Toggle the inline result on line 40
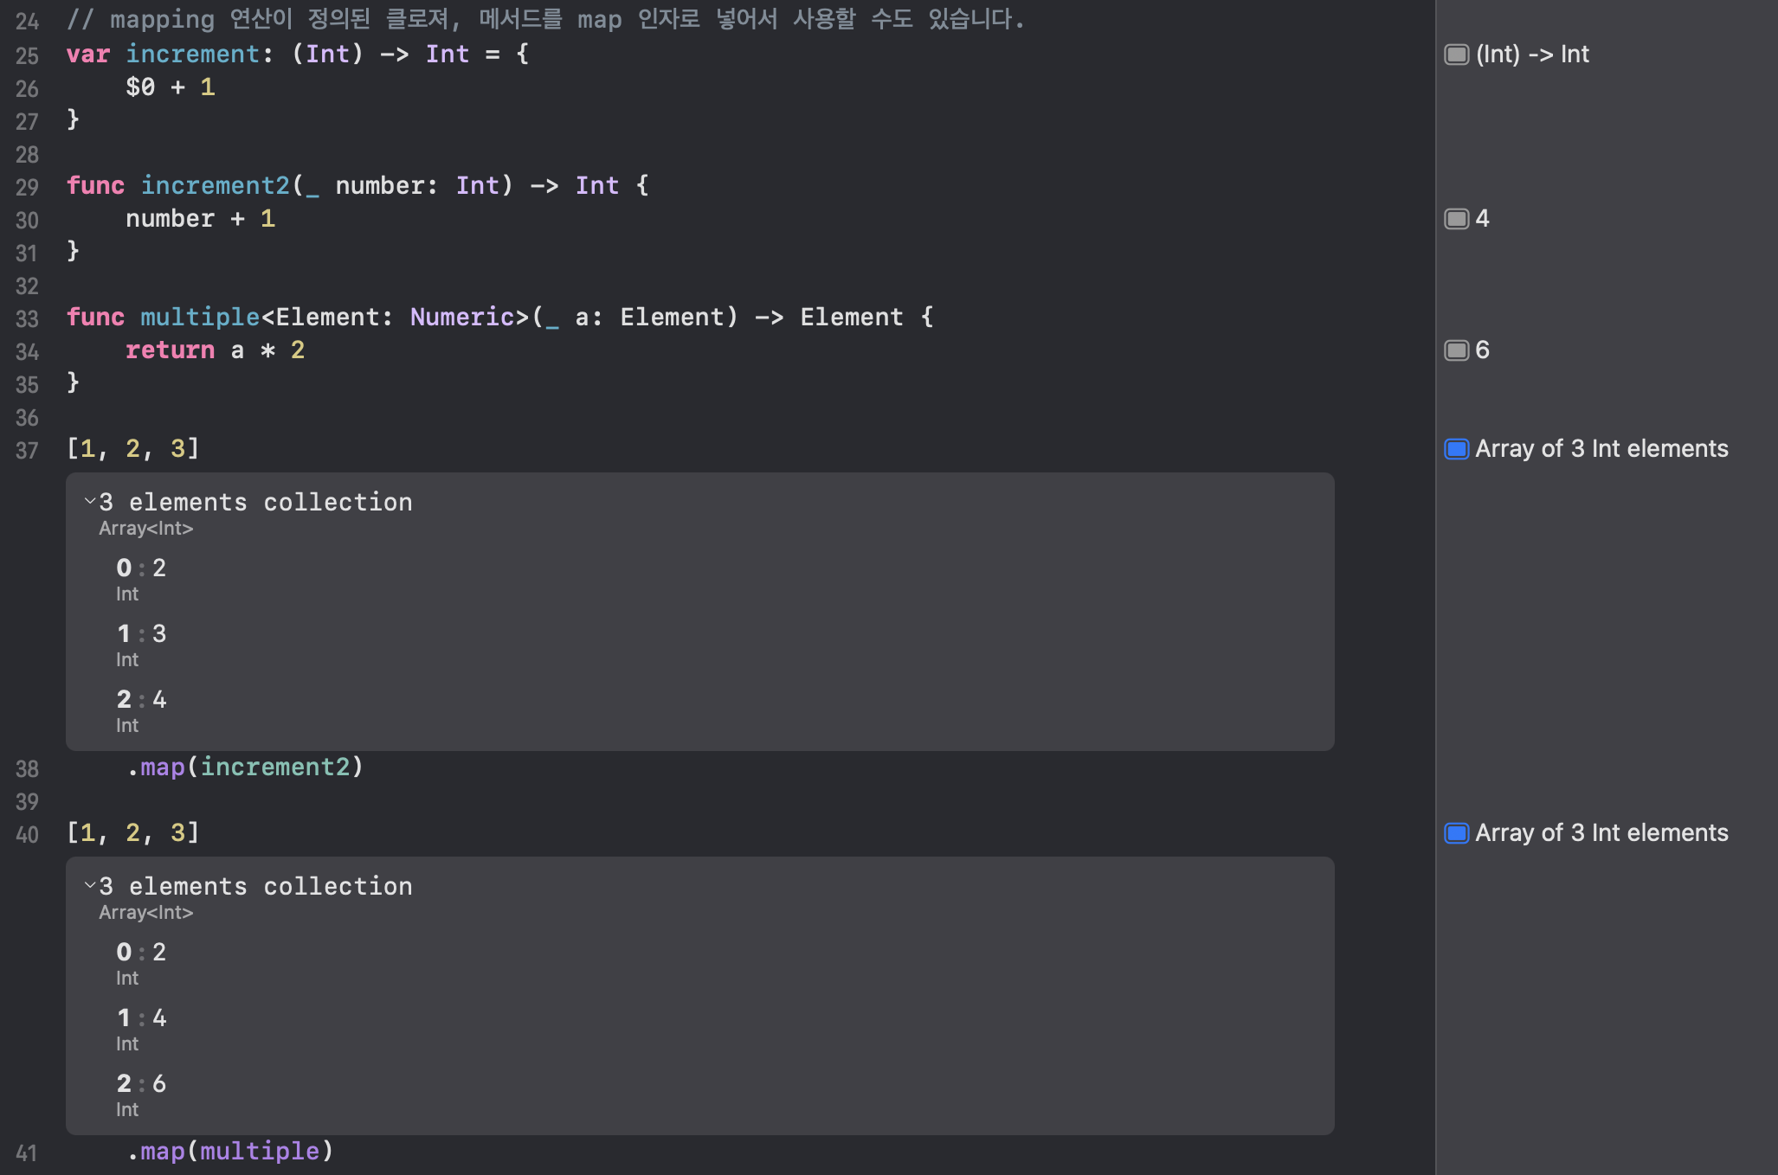The image size is (1778, 1175). [1457, 833]
